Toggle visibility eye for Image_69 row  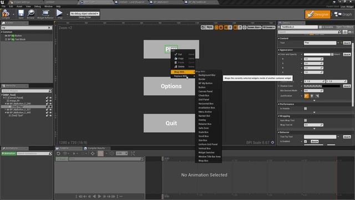point(50,101)
